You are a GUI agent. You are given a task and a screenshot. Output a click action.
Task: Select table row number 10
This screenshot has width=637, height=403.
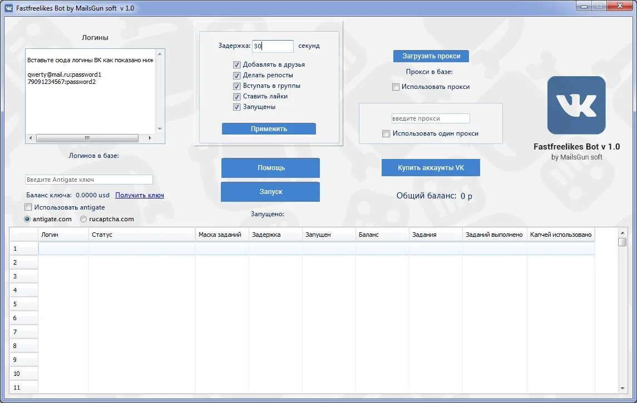[24, 374]
